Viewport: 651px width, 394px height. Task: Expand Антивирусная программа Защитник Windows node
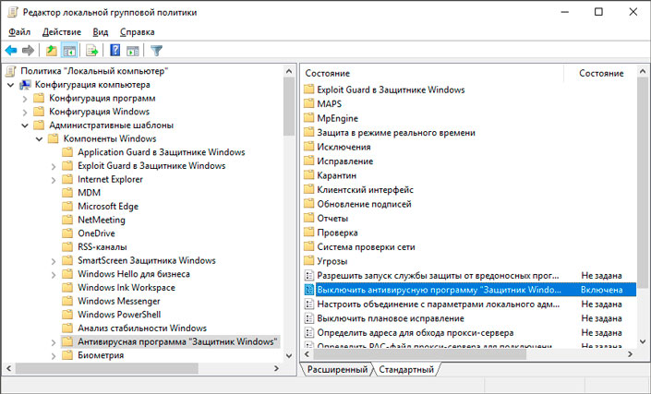pos(54,342)
